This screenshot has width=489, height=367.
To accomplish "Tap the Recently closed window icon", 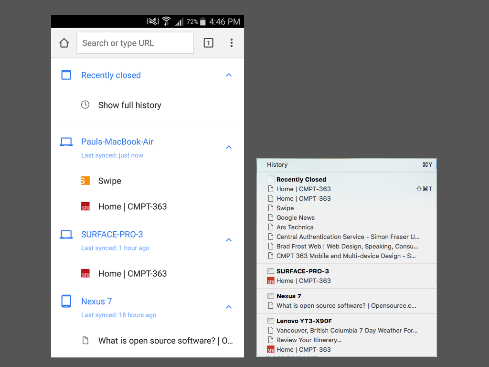I will click(x=66, y=75).
